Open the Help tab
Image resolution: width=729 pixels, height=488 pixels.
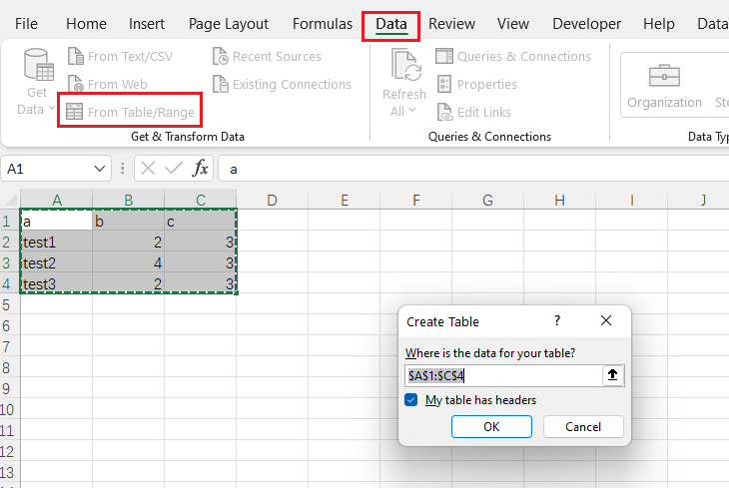[658, 24]
